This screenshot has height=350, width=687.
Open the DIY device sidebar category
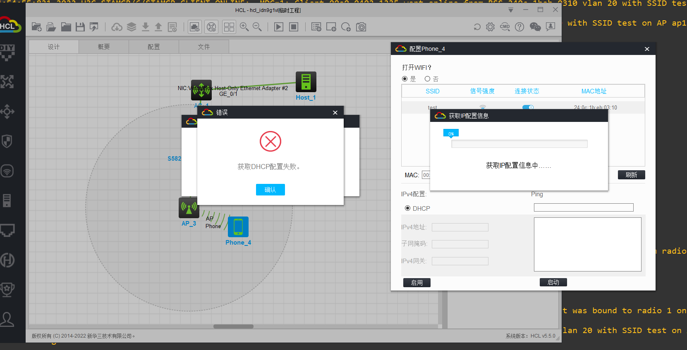[x=7, y=52]
